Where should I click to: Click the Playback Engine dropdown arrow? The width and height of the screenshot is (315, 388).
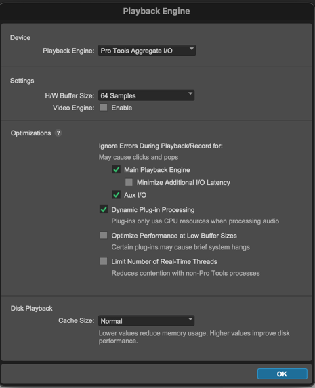pos(192,49)
